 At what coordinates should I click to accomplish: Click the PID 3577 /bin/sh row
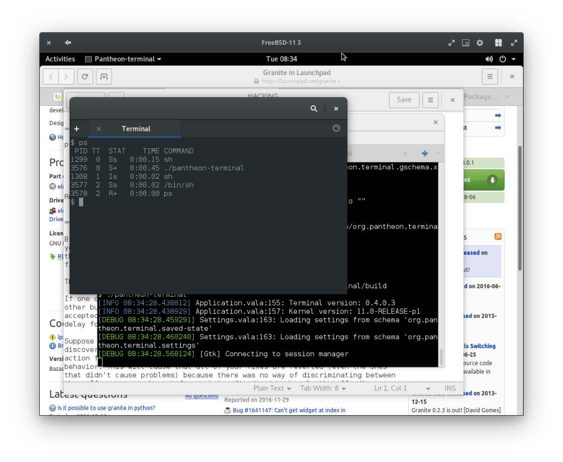click(132, 185)
